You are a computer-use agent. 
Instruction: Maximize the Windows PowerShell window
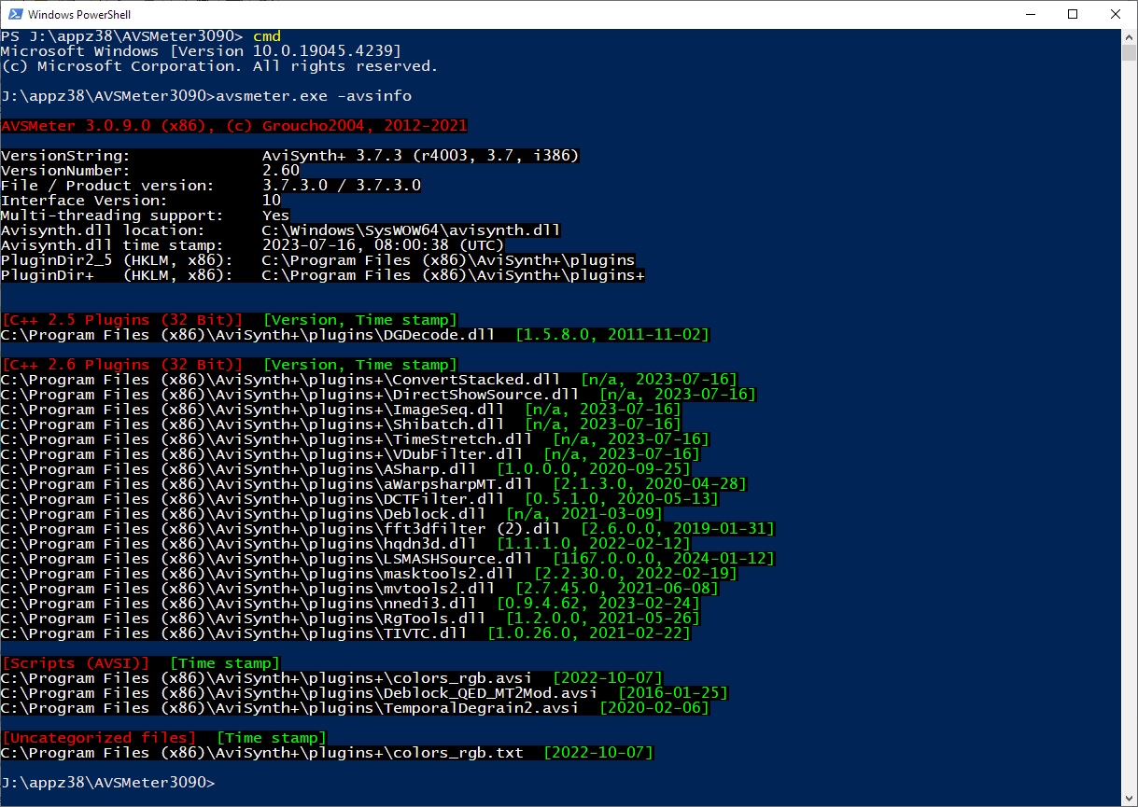click(1073, 14)
